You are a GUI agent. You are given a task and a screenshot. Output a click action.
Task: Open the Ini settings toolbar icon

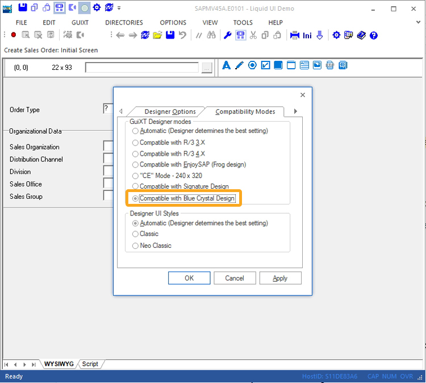[x=307, y=35]
